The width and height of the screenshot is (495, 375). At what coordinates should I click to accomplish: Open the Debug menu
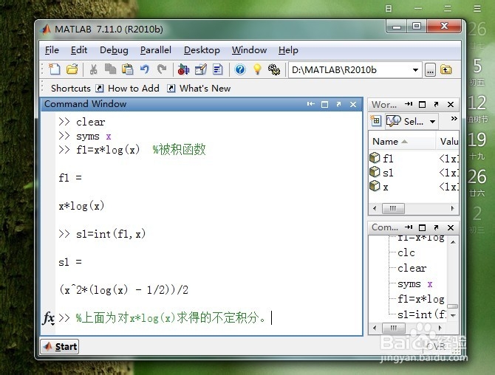click(x=114, y=50)
